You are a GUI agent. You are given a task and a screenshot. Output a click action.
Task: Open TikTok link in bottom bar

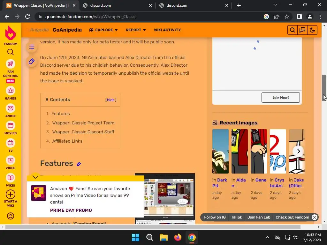[x=237, y=217]
